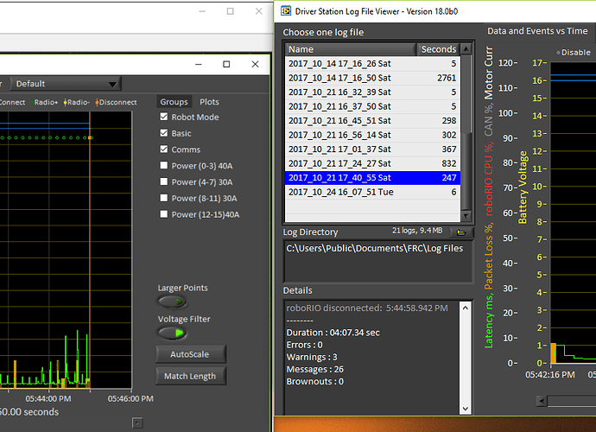This screenshot has height=432, width=596.
Task: Select highlighted log 2017_10_21 17_40_55 Sat
Action: [372, 178]
